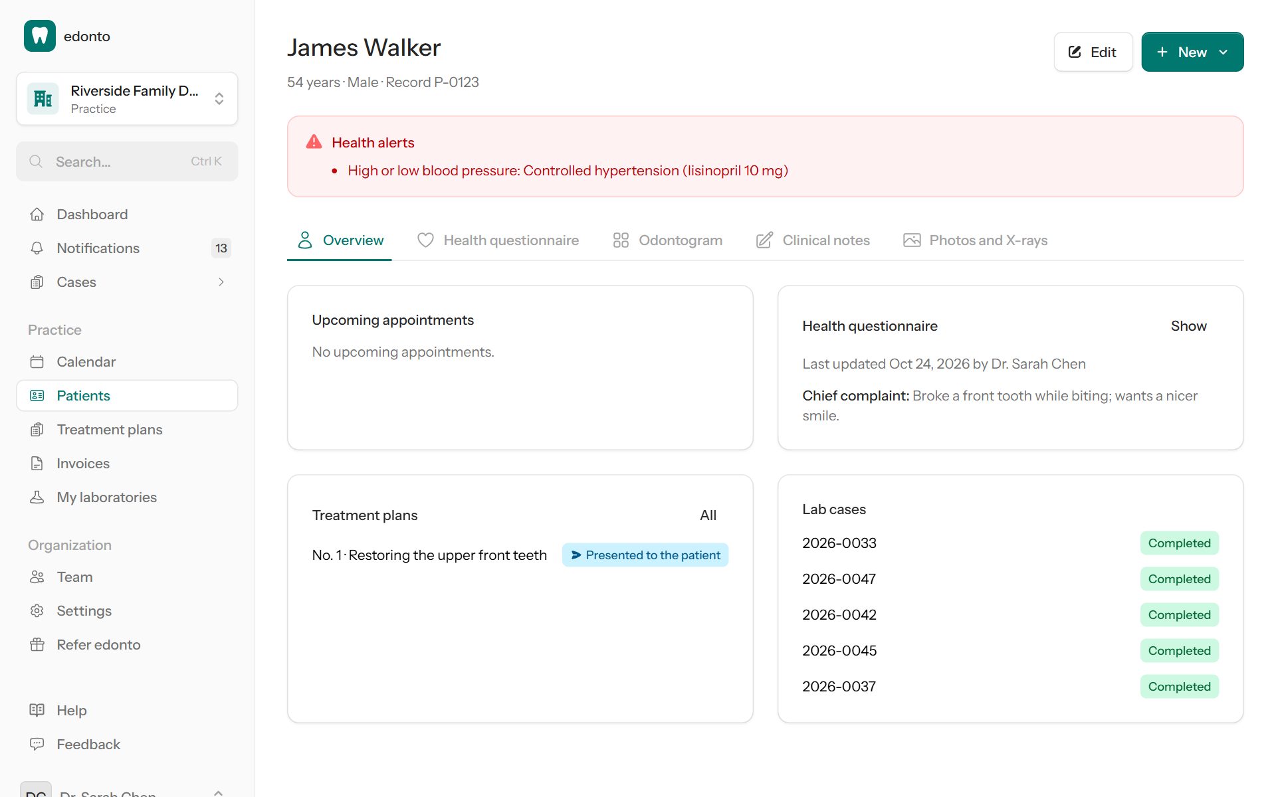Click the Team people icon
Screen dimensions: 1276x797
pyautogui.click(x=37, y=577)
